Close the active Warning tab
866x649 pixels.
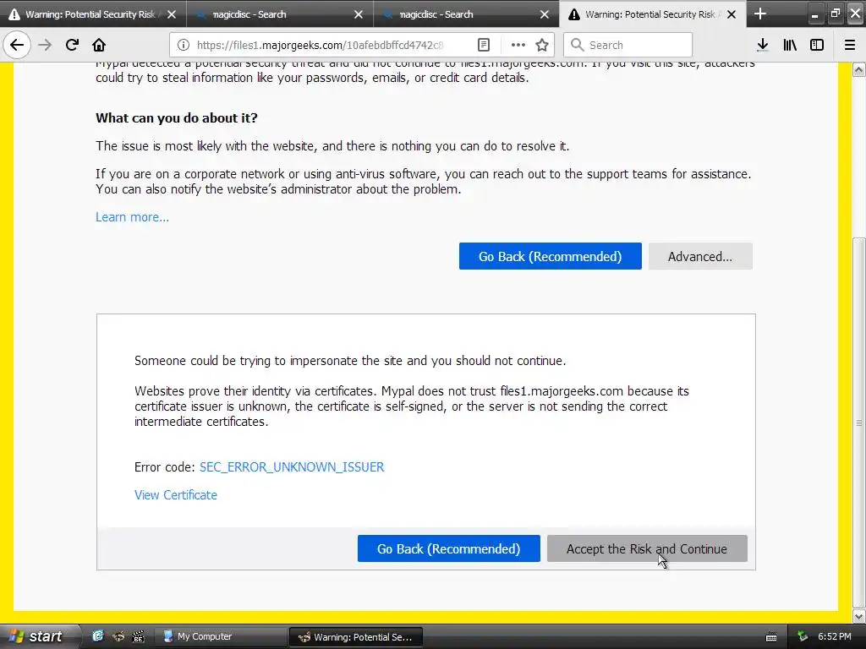(x=732, y=14)
